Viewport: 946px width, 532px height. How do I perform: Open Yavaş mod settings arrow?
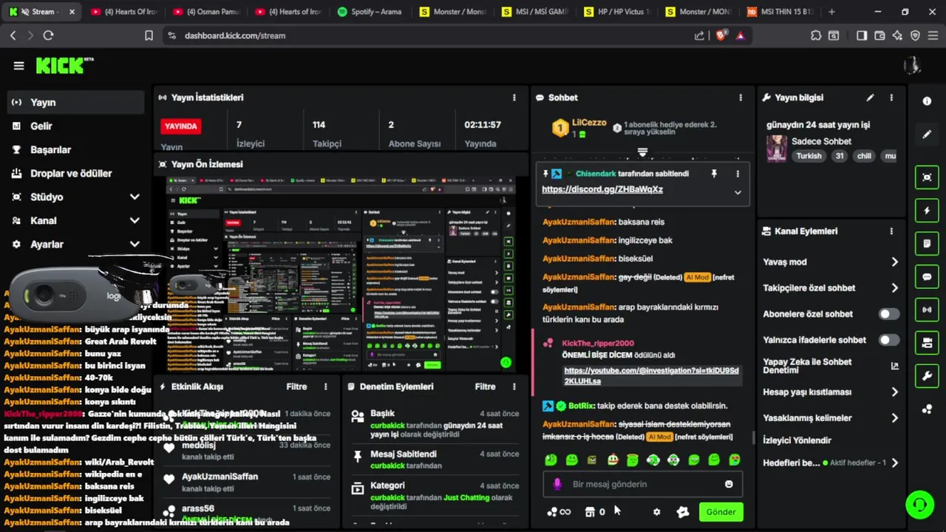coord(894,262)
